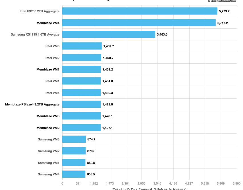Click the blue bar for Memblaze VM2
The image size is (243, 190).
coord(81,128)
